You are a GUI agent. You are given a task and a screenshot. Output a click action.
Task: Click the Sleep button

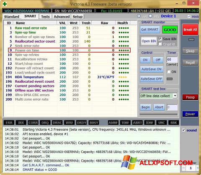coord(190,51)
